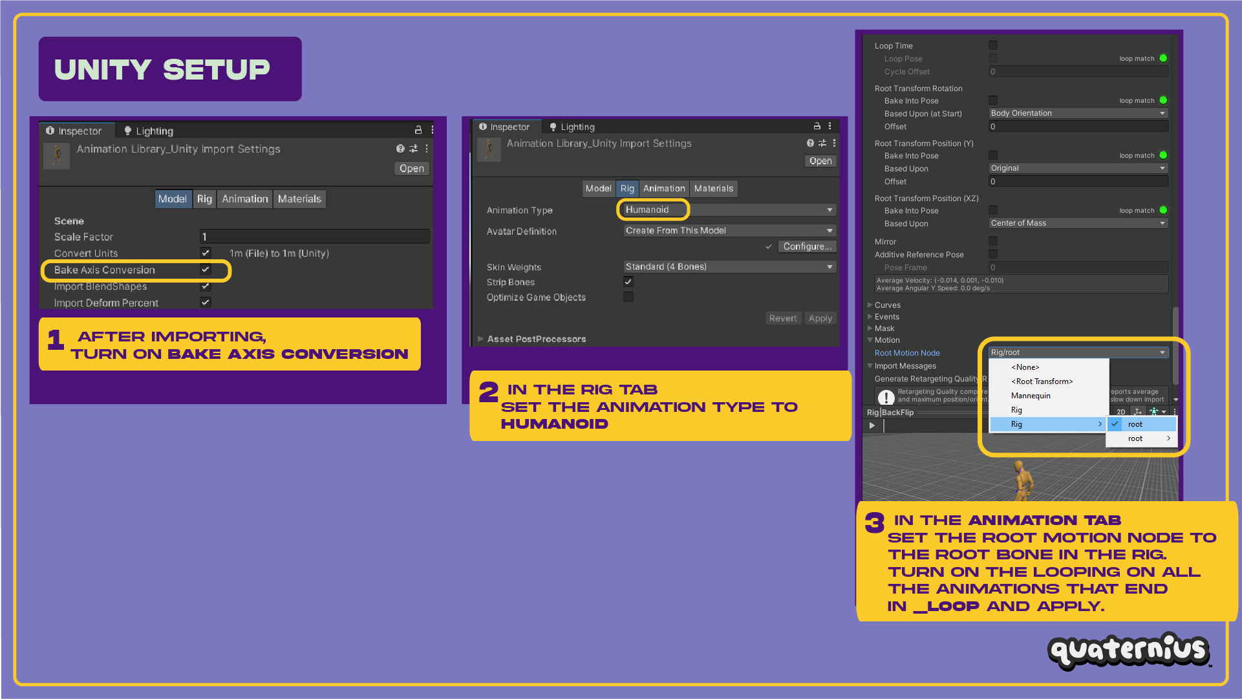Viewport: 1242px width, 699px height.
Task: Click the pivot axes icon in the preview toolbar
Action: (1138, 412)
